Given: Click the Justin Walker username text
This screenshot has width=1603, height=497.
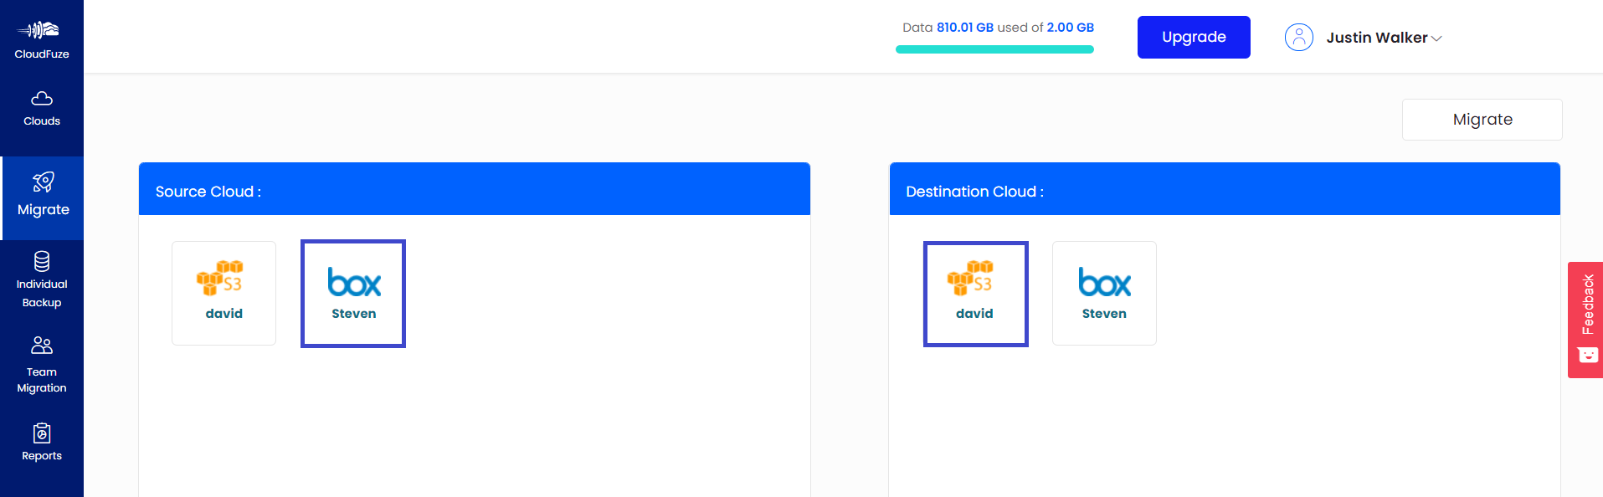Looking at the screenshot, I should 1376,38.
